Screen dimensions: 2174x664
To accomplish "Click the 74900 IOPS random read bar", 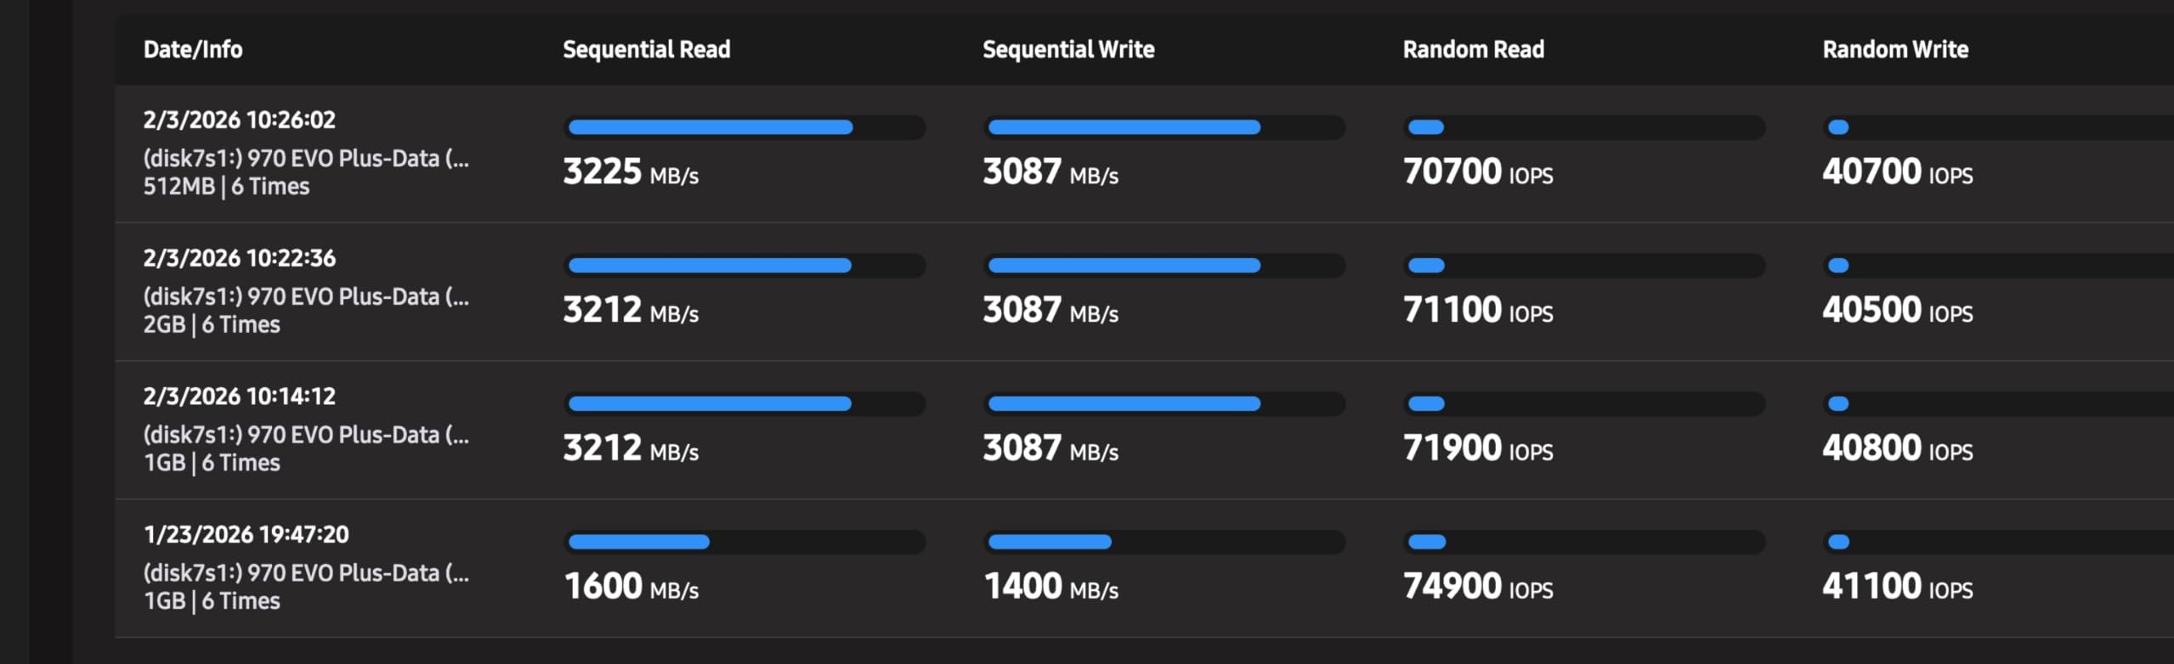I will pyautogui.click(x=1583, y=542).
